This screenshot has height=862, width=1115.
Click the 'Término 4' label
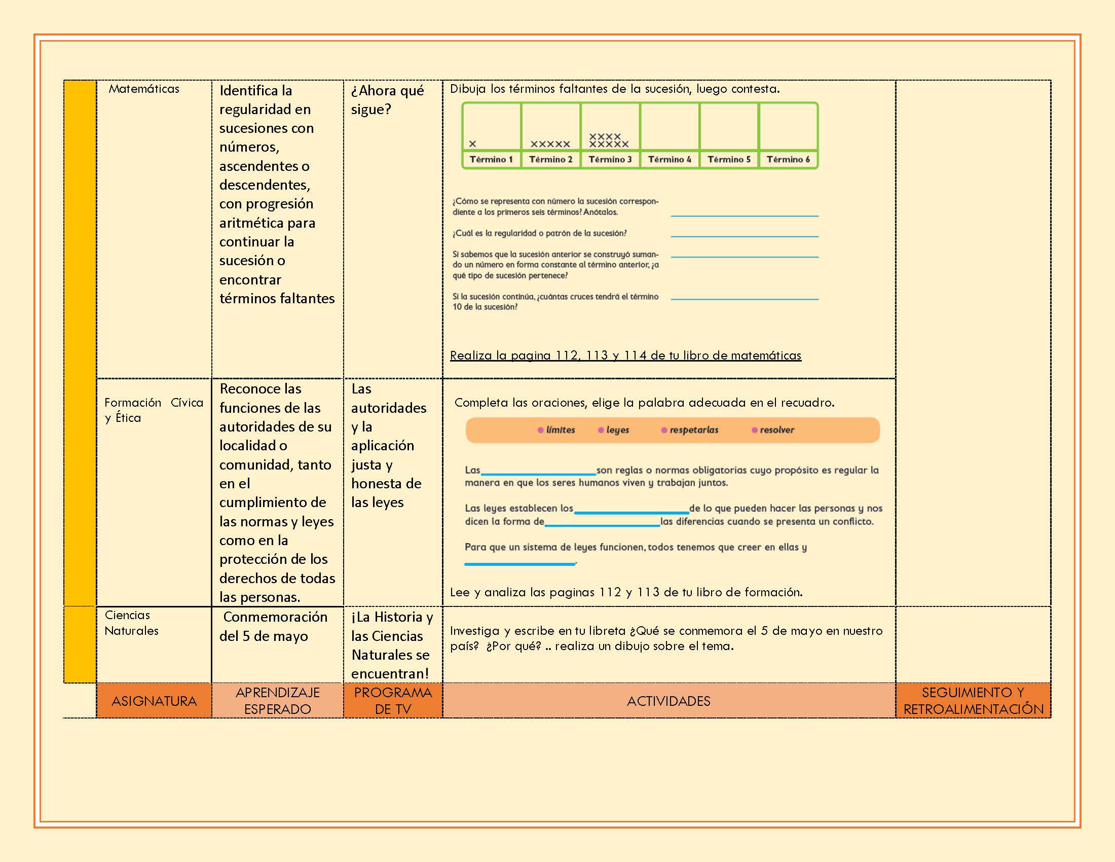tap(670, 159)
